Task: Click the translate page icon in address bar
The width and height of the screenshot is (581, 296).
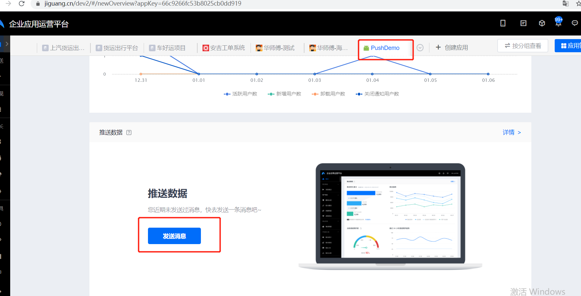Action: pos(566,4)
